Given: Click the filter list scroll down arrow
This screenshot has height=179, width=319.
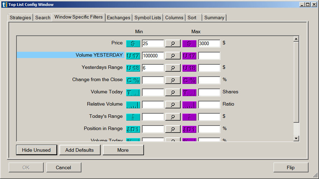Looking at the screenshot, I should click(x=296, y=138).
